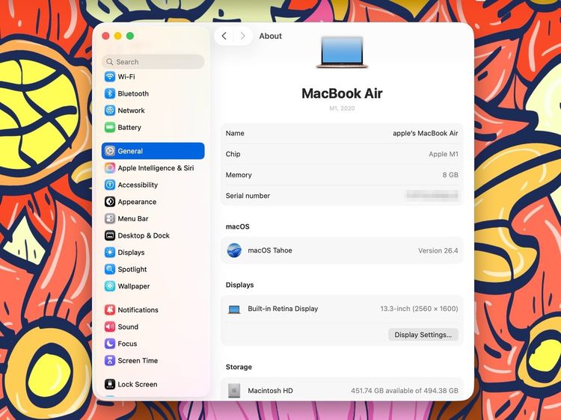The width and height of the screenshot is (561, 420).
Task: Click the Displays sun icon
Action: point(110,253)
